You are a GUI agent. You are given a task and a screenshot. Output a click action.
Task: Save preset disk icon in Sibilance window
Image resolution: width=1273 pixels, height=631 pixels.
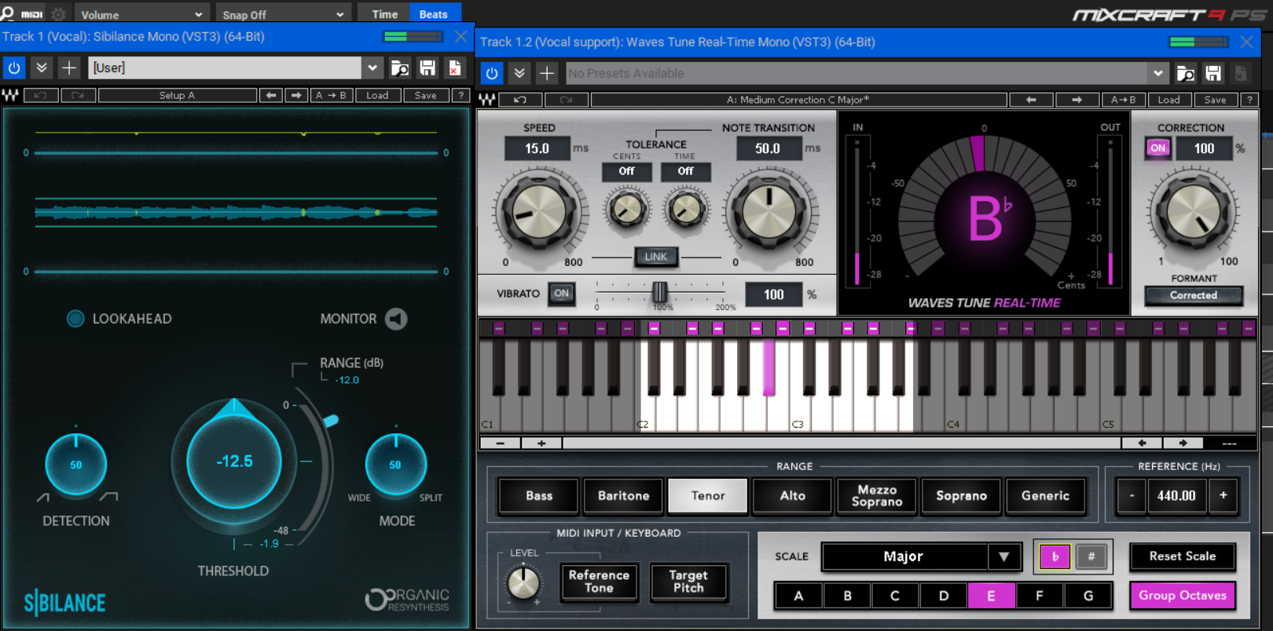pos(427,67)
